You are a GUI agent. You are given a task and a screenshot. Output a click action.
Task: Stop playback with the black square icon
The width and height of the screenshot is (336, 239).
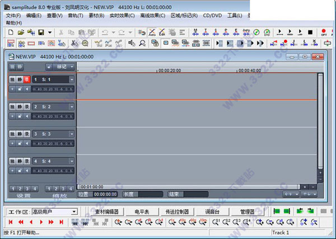[x=310, y=32]
